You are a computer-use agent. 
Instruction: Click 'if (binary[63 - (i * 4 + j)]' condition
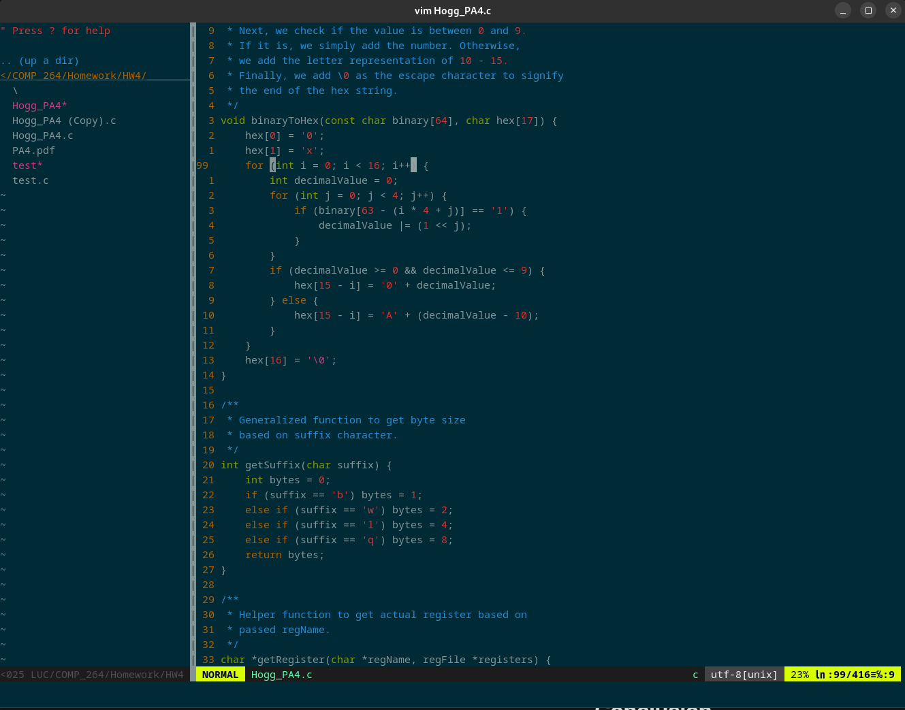point(411,210)
